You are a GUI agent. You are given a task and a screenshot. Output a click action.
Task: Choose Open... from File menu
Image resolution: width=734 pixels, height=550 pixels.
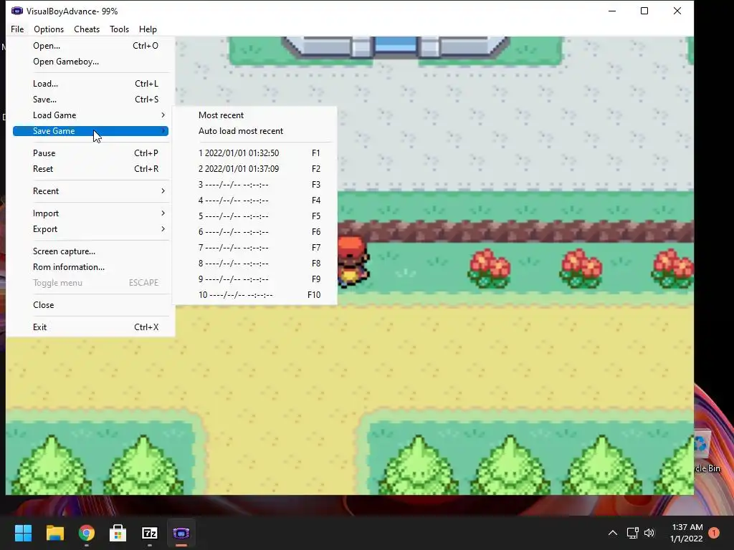(x=90, y=46)
